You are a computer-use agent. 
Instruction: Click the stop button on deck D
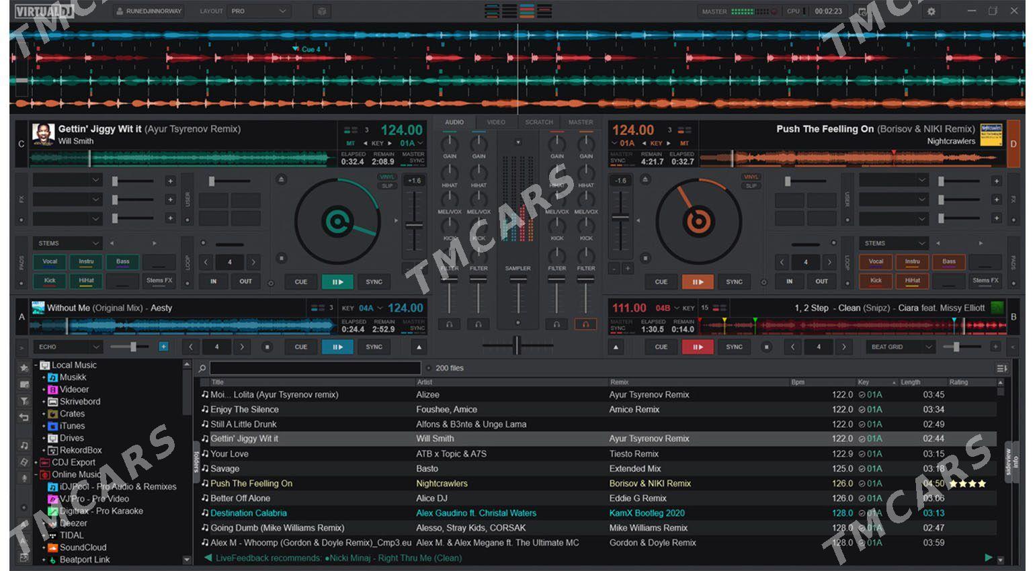(x=645, y=258)
